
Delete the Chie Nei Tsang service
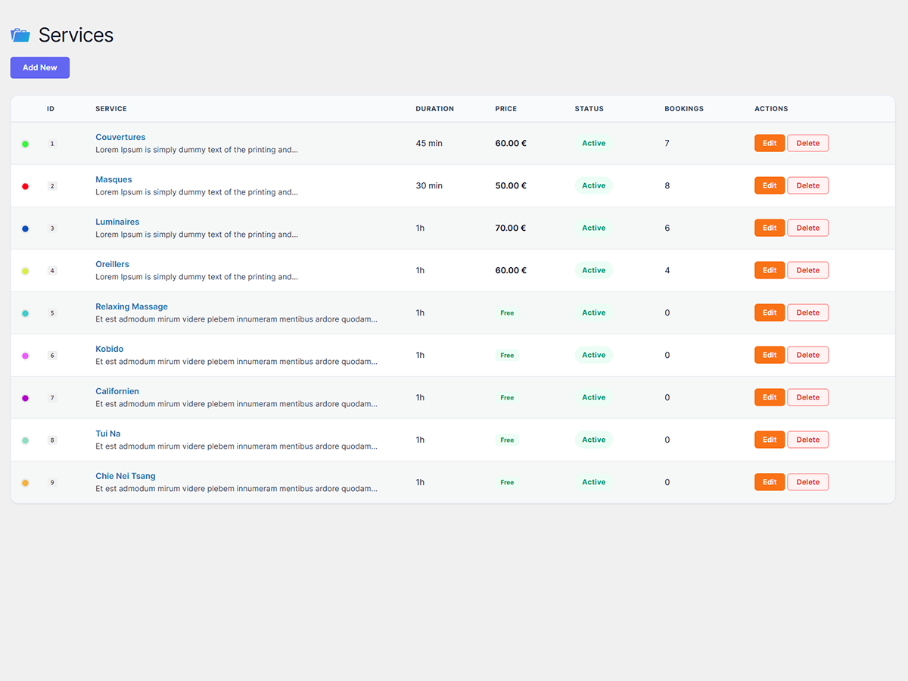tap(807, 482)
